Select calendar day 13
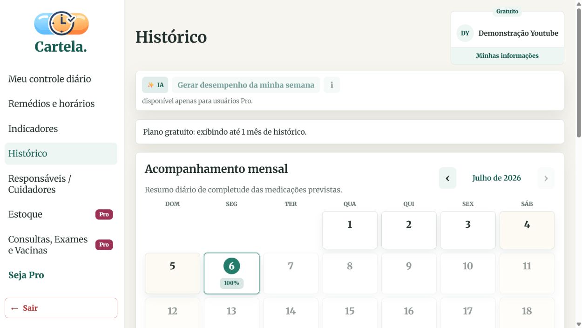Image resolution: width=582 pixels, height=328 pixels. click(x=231, y=313)
